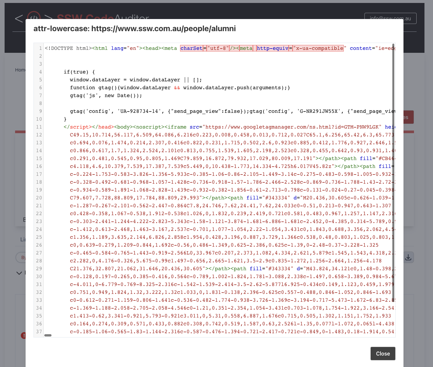Click the highlighted x-ua-compatible value

(x=318, y=48)
